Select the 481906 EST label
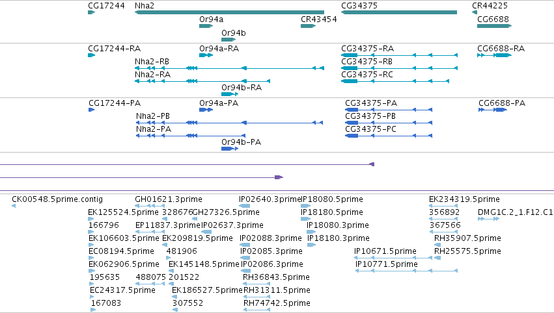The image size is (554, 313). (182, 252)
